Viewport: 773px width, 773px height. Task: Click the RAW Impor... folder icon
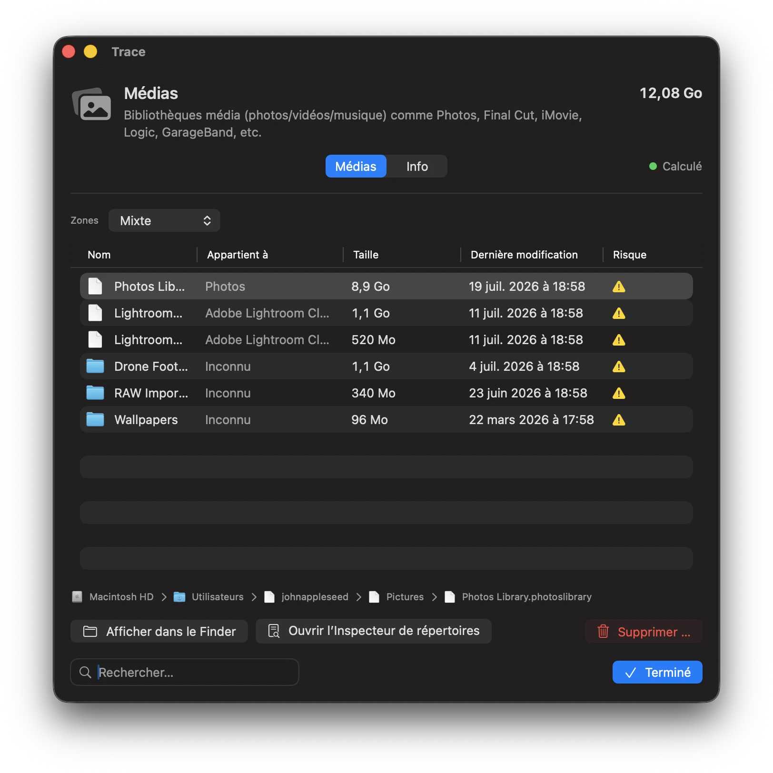[x=95, y=393]
